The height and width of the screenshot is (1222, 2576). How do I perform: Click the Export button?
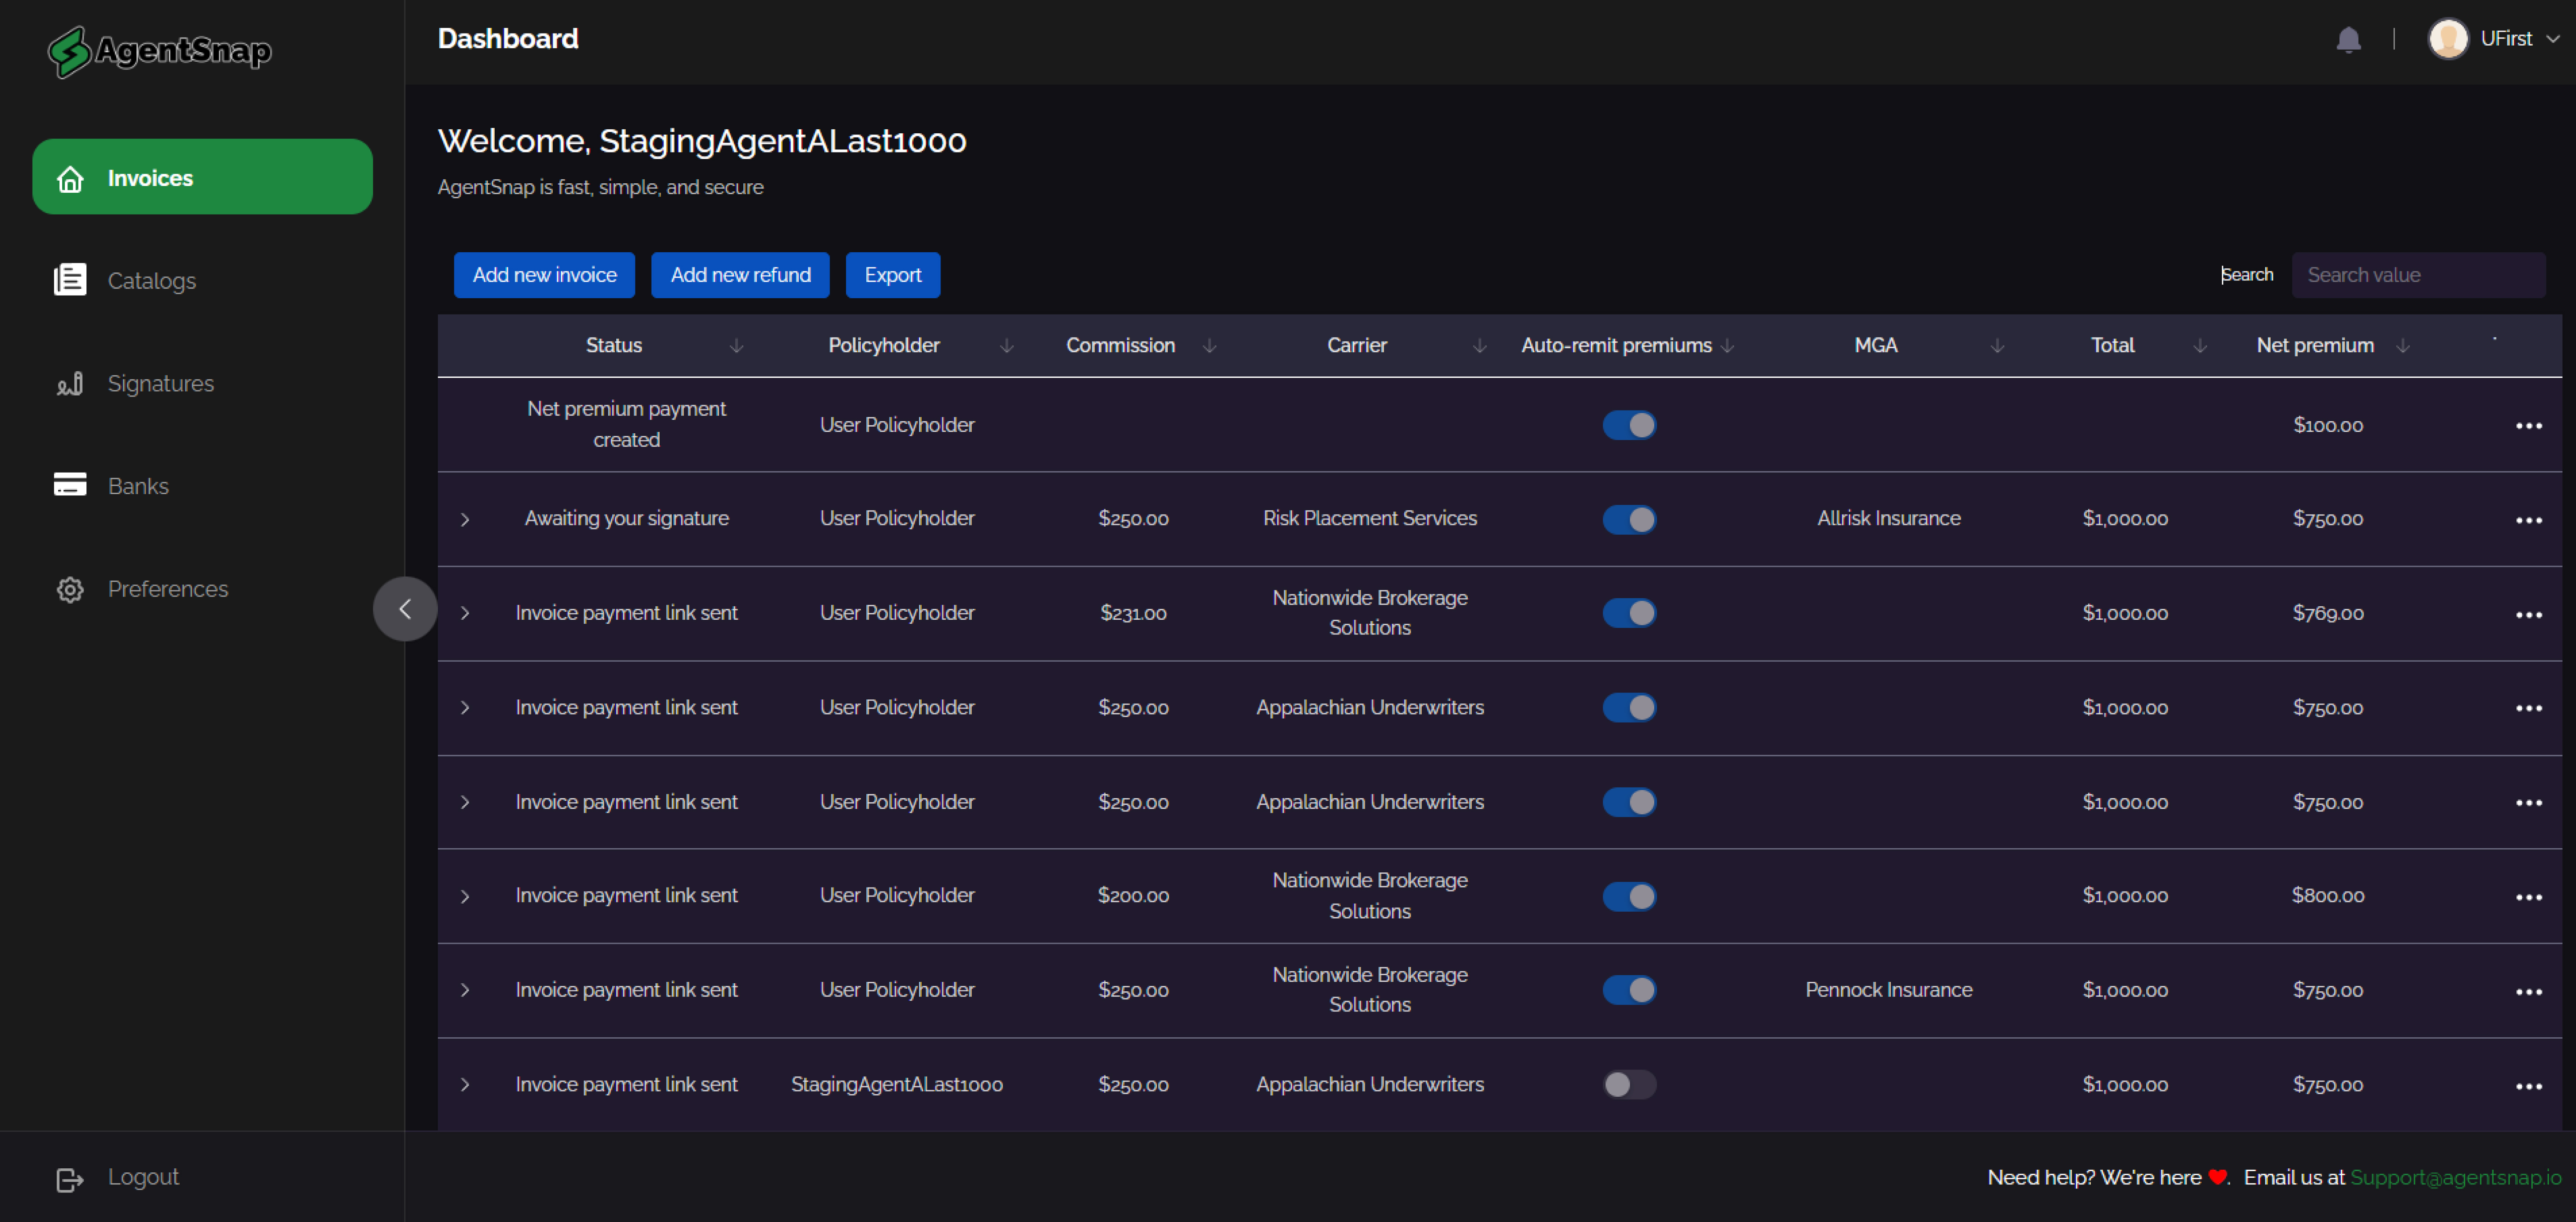point(893,275)
